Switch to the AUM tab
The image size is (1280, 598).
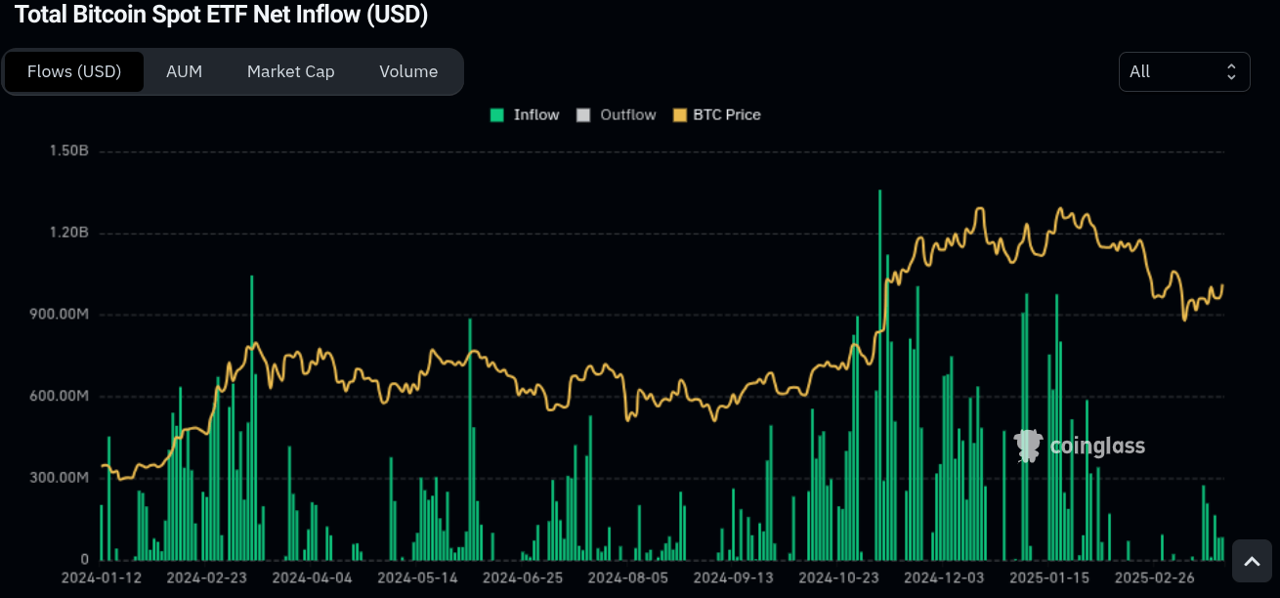(x=184, y=71)
